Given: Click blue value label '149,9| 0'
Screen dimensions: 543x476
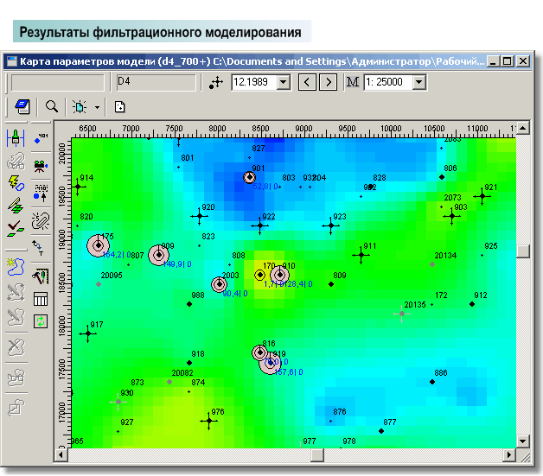Looking at the screenshot, I should click(x=177, y=264).
